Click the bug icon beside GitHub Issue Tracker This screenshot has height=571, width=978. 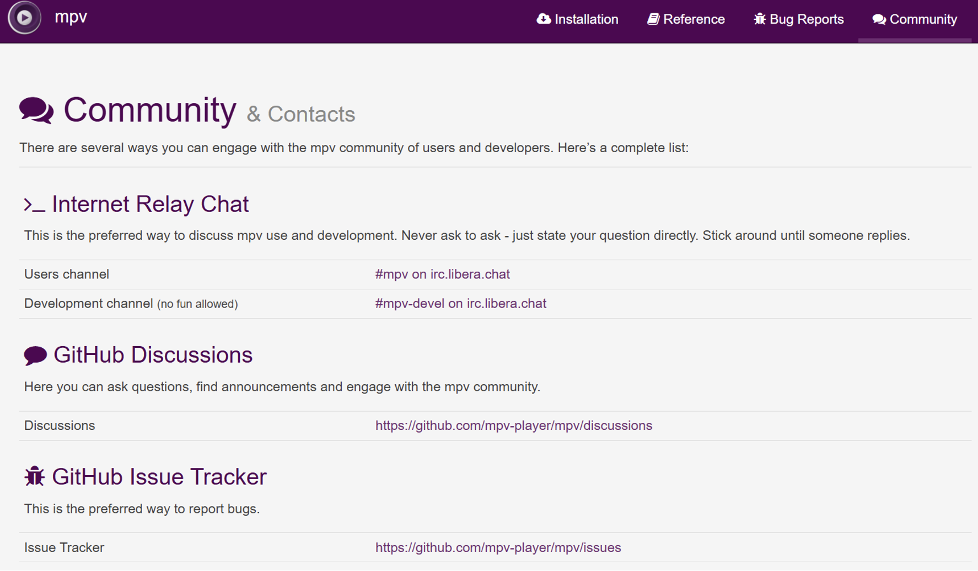[34, 477]
